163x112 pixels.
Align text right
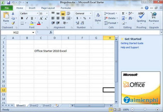(x=63, y=18)
